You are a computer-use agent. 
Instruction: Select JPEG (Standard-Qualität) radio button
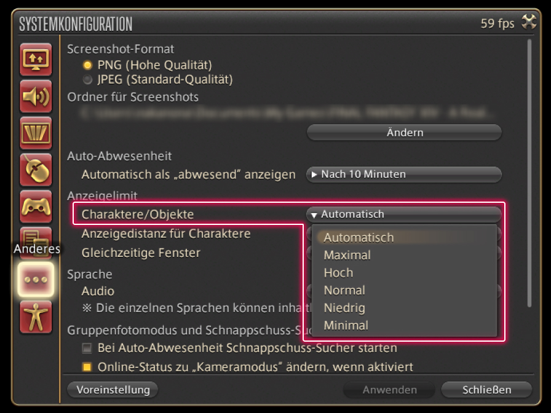(x=87, y=80)
